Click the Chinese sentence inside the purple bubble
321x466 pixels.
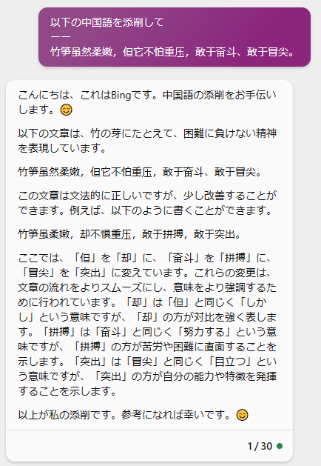click(x=172, y=52)
